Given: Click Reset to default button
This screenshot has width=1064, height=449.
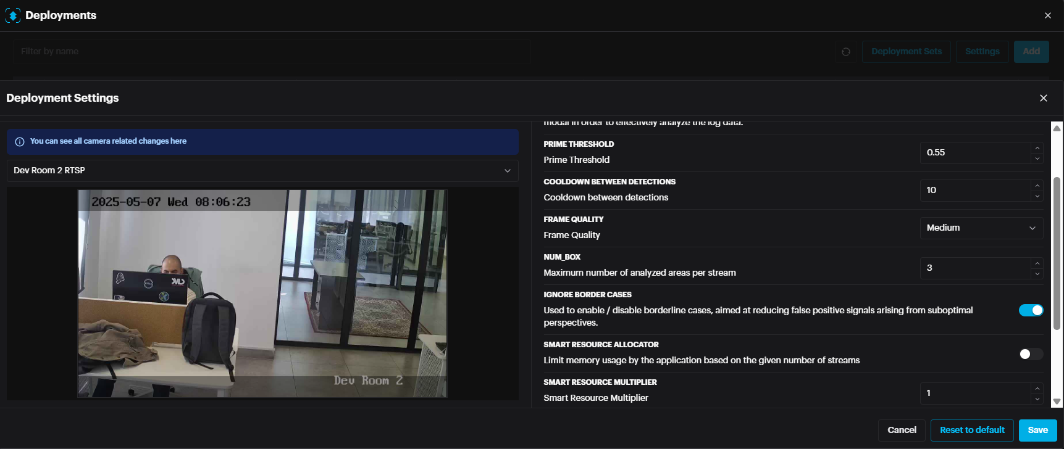Looking at the screenshot, I should (972, 430).
